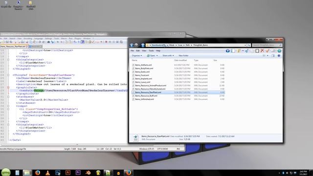Select checkbox for Items_Exotic.xml
The height and width of the screenshot is (176, 313).
133,72
